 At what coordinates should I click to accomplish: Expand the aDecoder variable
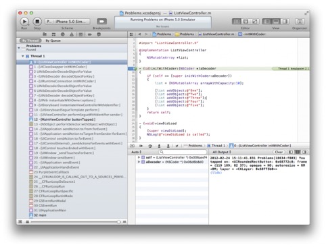(139, 162)
